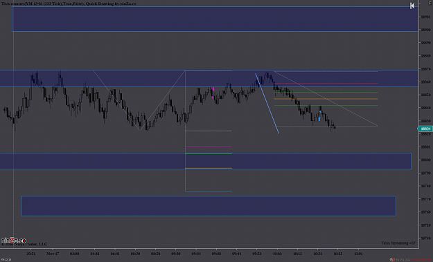433x262 pixels.
Task: Select the blue rectangle zone around 18800
Action: click(x=206, y=161)
